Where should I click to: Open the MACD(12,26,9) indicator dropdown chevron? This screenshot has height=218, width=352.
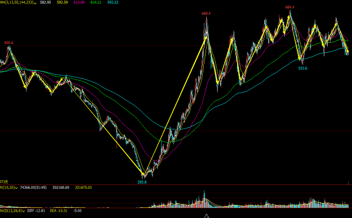pyautogui.click(x=23, y=211)
